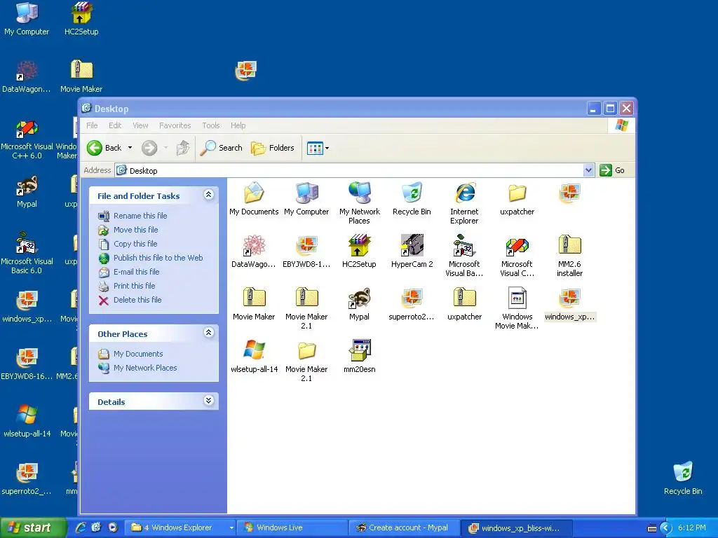This screenshot has height=538, width=718.
Task: Select DataWago... shortcut in Explorer window
Action: (x=254, y=251)
